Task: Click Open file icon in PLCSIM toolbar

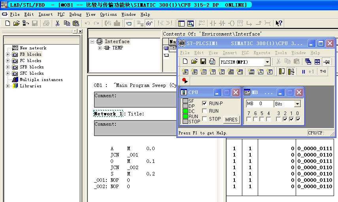Action: coord(194,61)
